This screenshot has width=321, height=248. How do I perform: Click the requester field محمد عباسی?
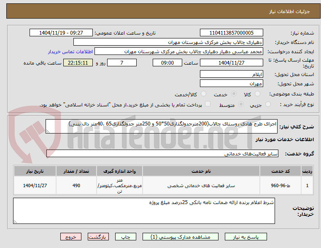pyautogui.click(x=179, y=51)
